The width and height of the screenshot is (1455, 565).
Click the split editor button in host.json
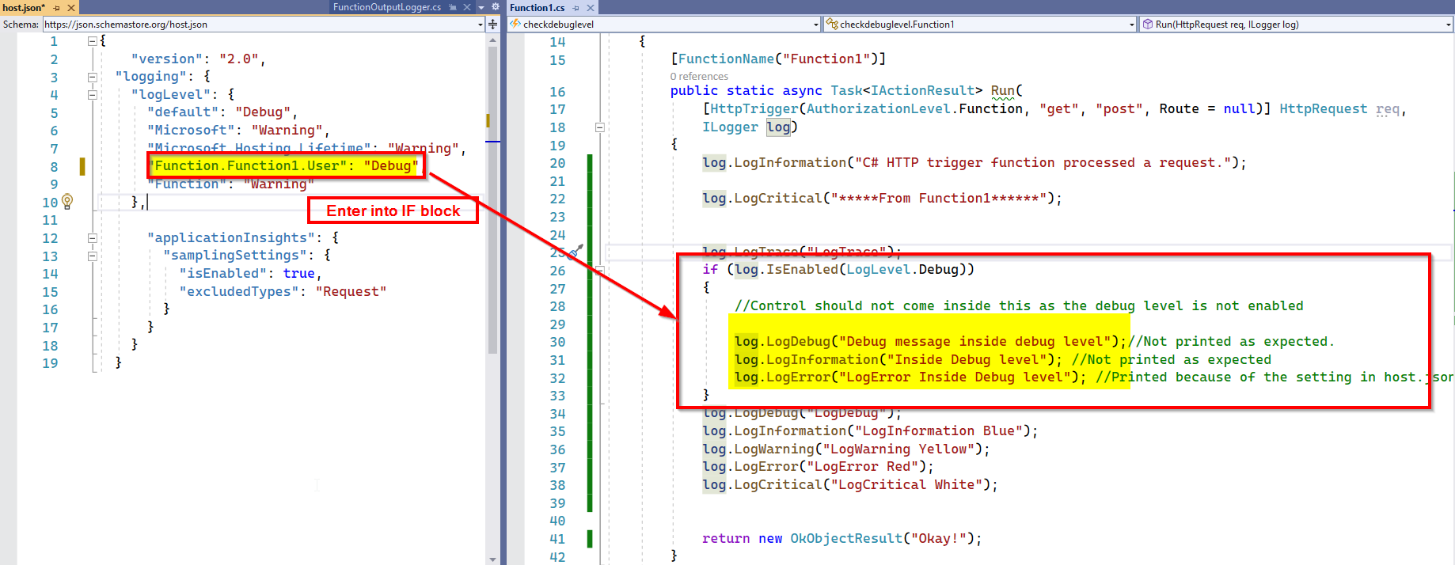493,25
